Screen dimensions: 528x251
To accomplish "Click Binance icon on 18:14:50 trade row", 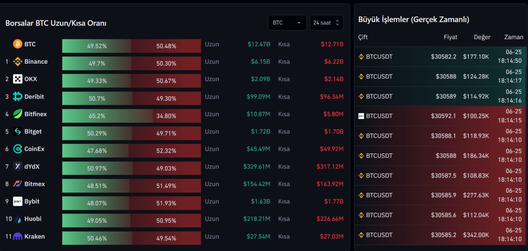I will point(361,56).
